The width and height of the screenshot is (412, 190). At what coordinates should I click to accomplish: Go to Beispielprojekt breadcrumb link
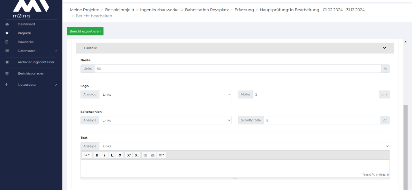120,10
